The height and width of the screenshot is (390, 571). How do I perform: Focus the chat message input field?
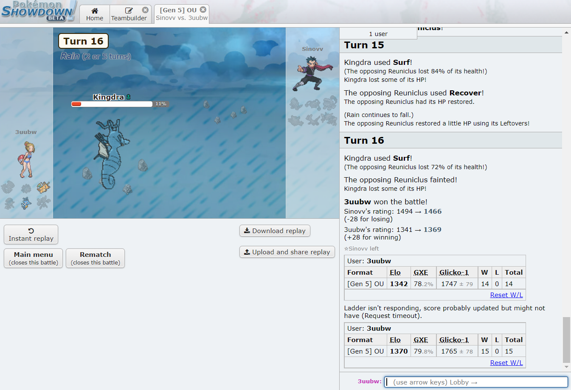click(x=476, y=382)
